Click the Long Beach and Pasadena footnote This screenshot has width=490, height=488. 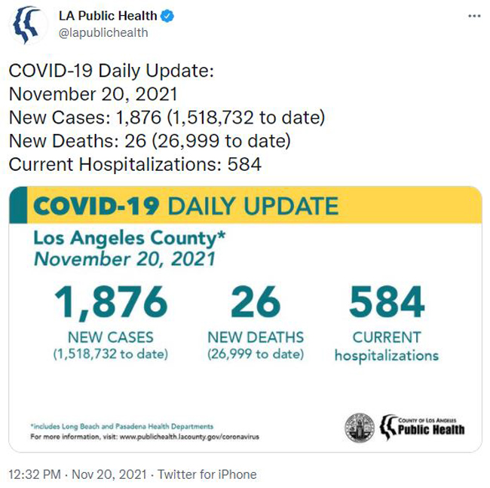click(x=122, y=426)
